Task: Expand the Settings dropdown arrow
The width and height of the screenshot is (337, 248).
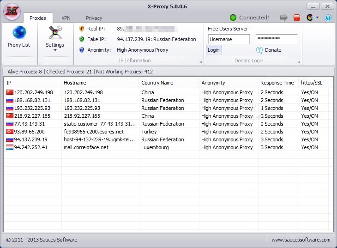Action: coord(55,50)
